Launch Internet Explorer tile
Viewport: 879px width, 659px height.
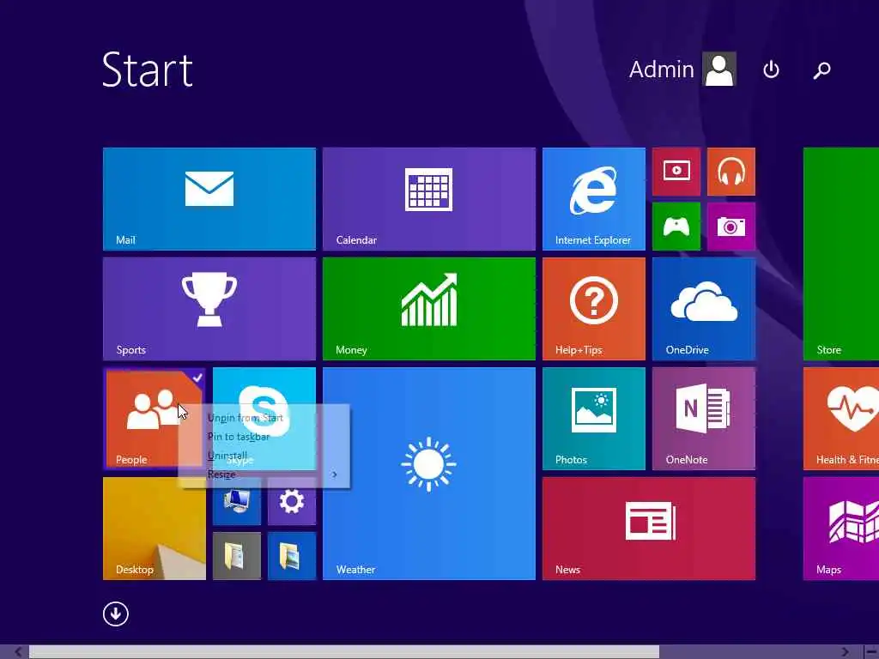pyautogui.click(x=594, y=199)
